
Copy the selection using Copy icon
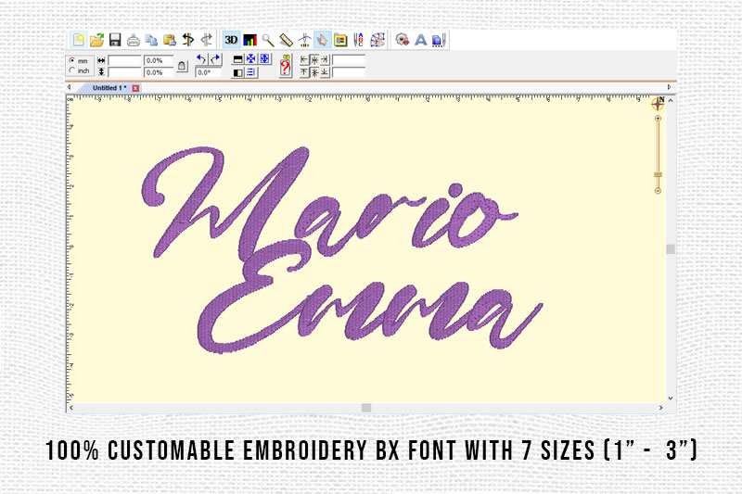151,40
